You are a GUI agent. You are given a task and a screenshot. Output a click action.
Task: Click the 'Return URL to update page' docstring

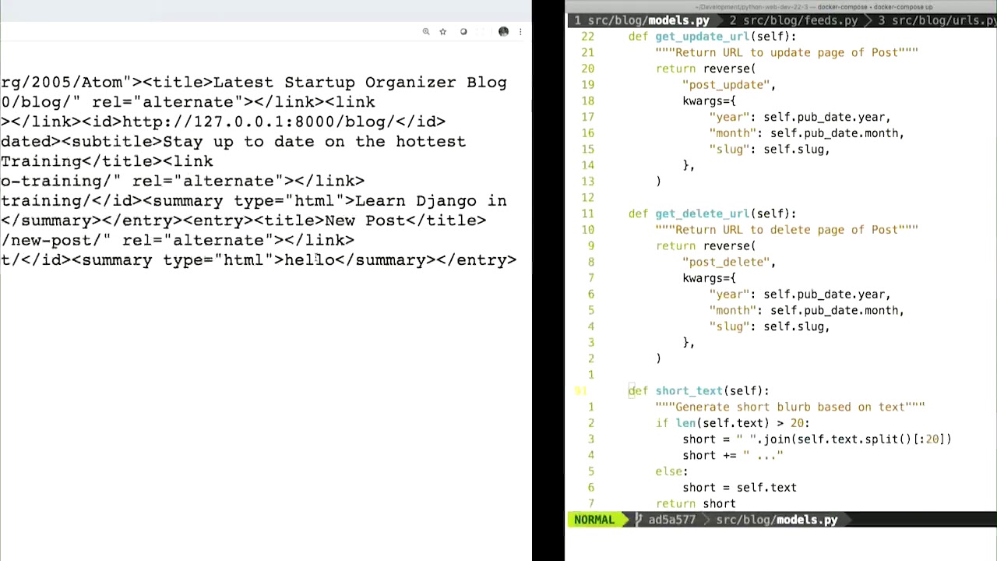787,53
